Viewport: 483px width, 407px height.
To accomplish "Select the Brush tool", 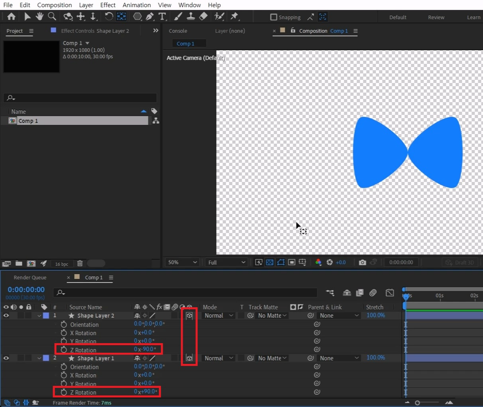I will 178,16.
